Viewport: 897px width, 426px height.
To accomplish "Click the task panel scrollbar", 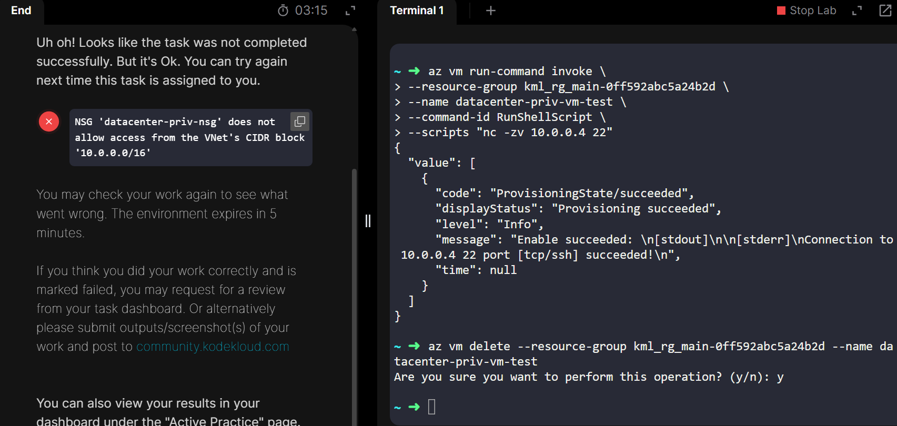I will coord(354,263).
